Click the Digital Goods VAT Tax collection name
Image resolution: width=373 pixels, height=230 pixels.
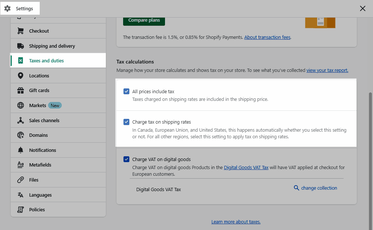(158, 189)
